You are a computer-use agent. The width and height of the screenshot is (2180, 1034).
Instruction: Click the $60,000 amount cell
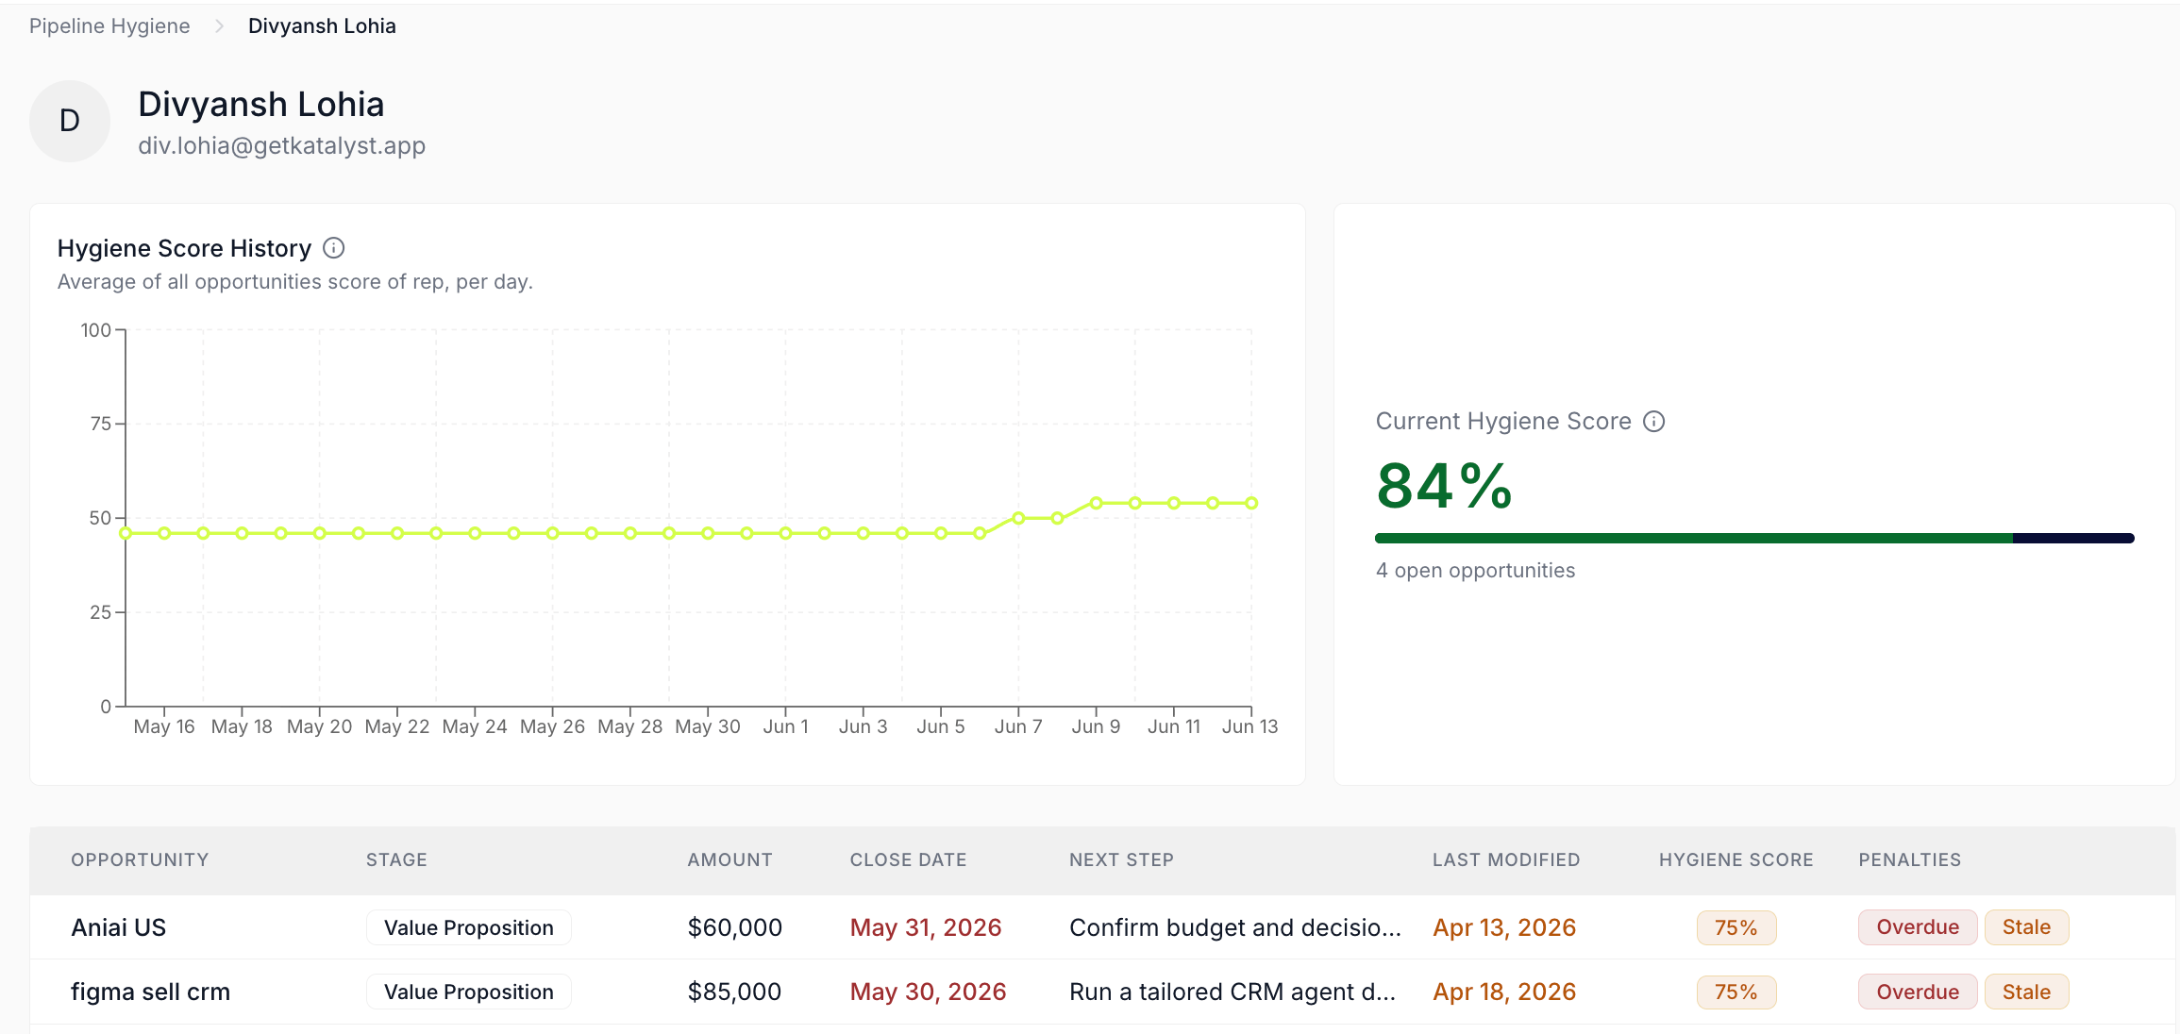(x=735, y=928)
